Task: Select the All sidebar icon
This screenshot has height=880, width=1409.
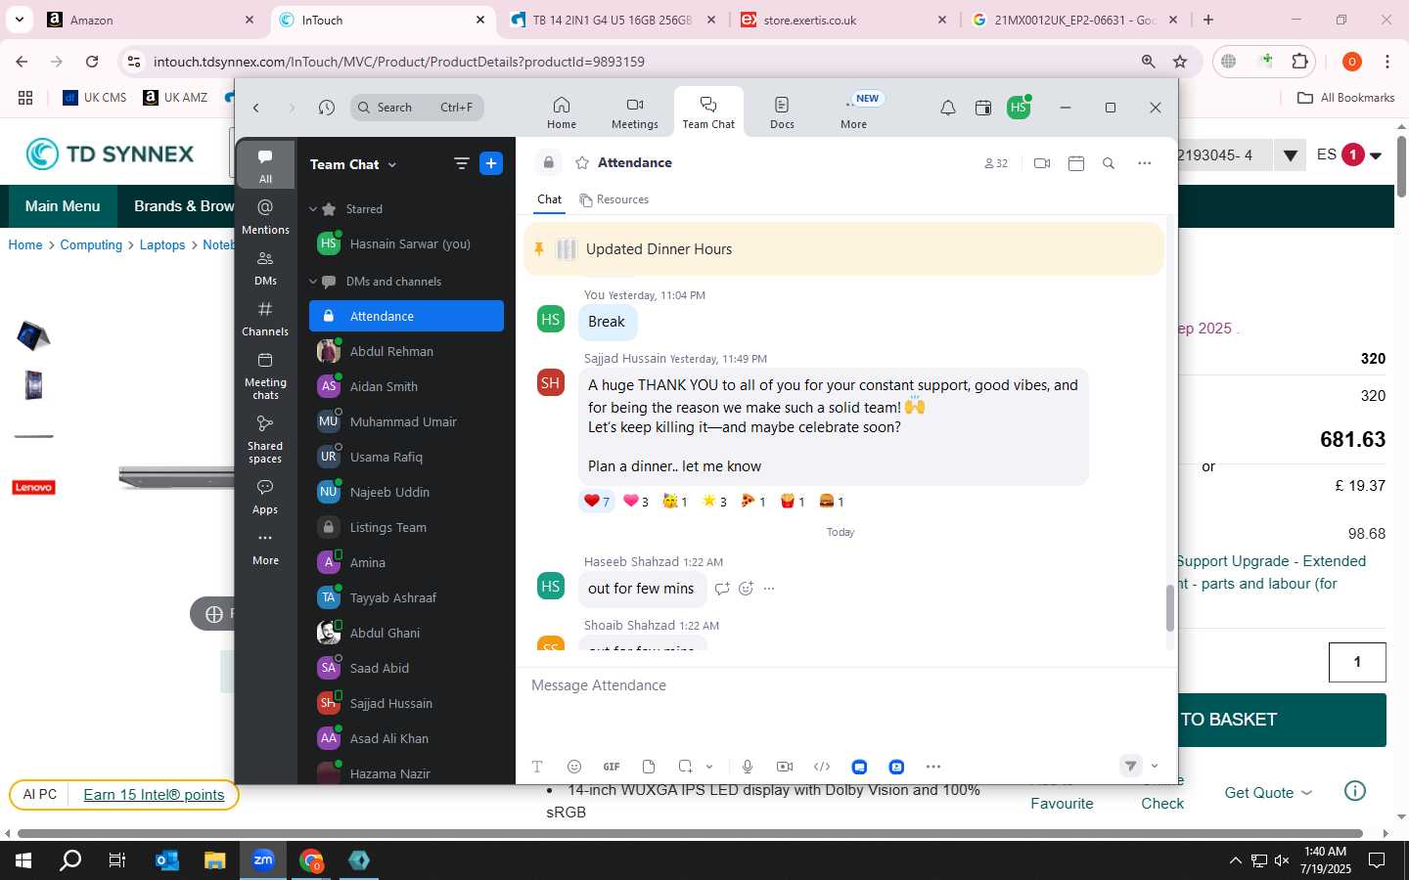Action: point(265,165)
